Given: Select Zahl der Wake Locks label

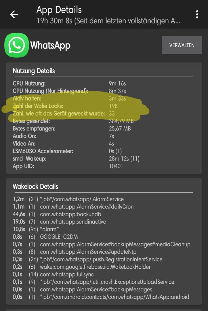Looking at the screenshot, I should pos(38,106).
